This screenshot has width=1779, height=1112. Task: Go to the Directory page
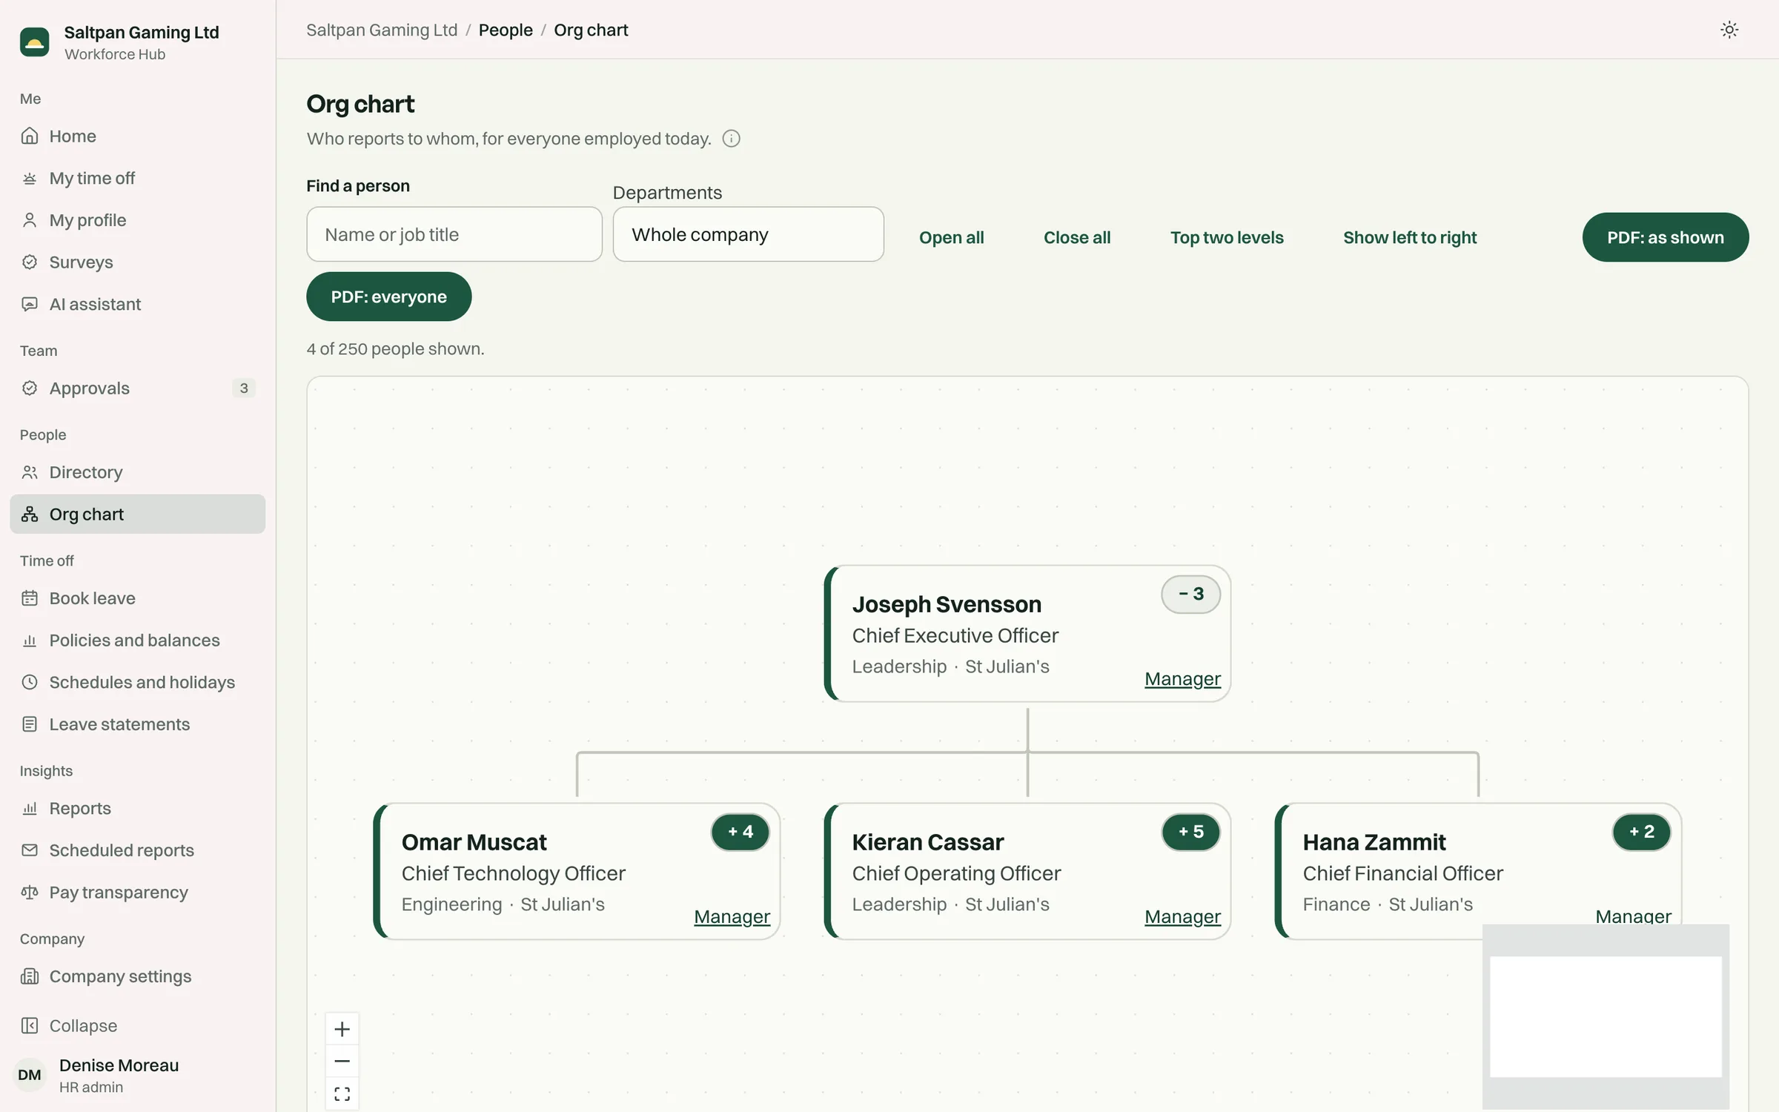pyautogui.click(x=137, y=472)
